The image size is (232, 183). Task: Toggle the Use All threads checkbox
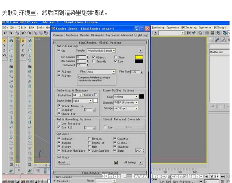click(59, 127)
